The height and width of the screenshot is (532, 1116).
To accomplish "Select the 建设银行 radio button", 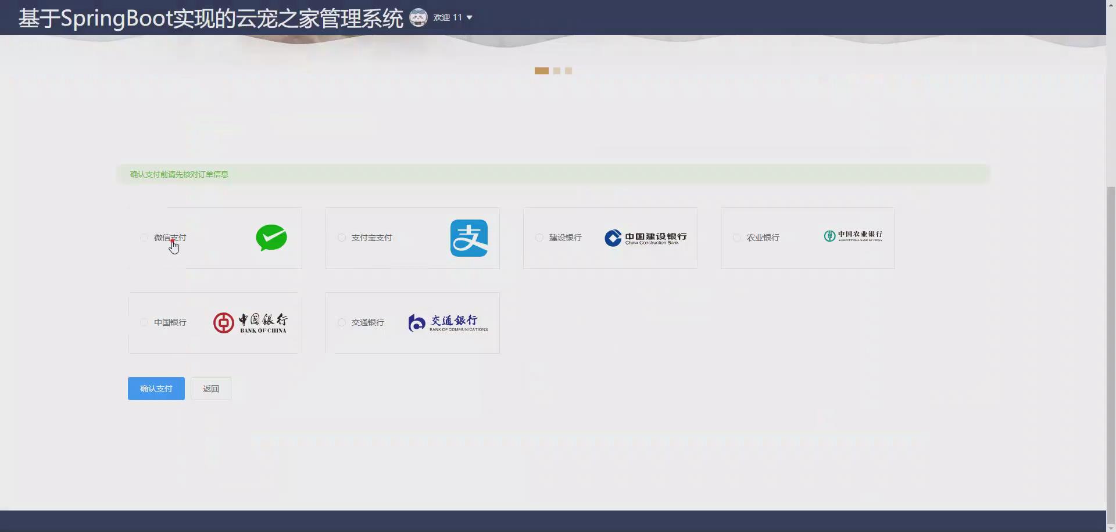I will click(539, 238).
